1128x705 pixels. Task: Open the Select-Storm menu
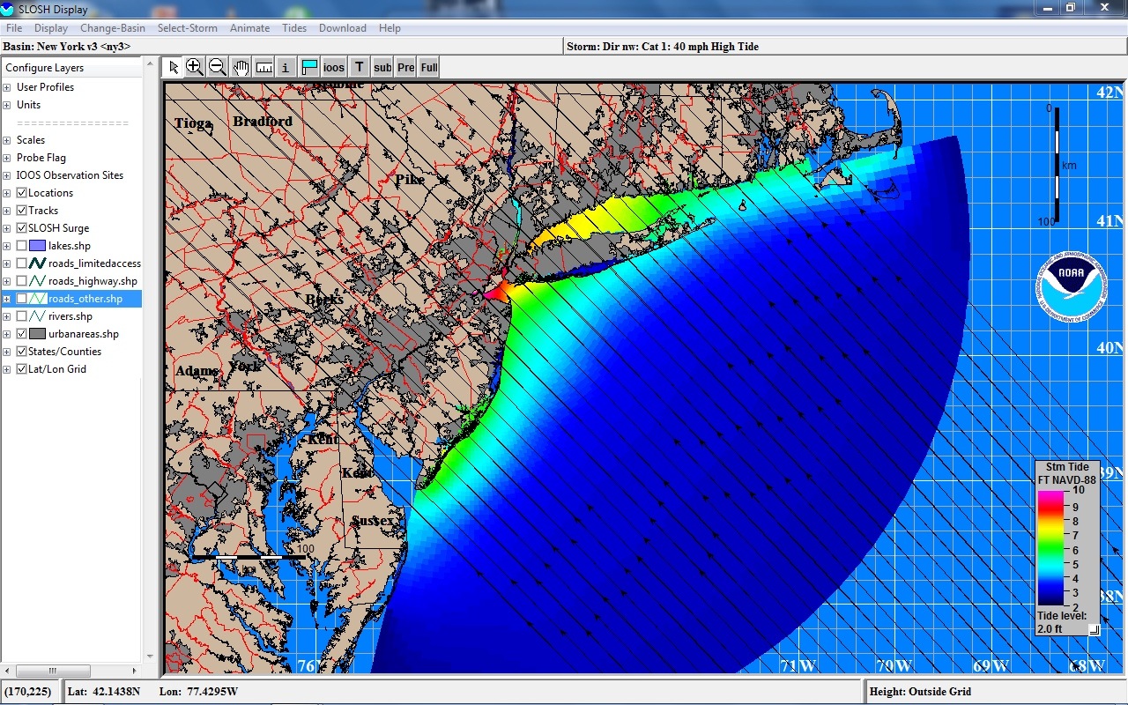(x=187, y=28)
